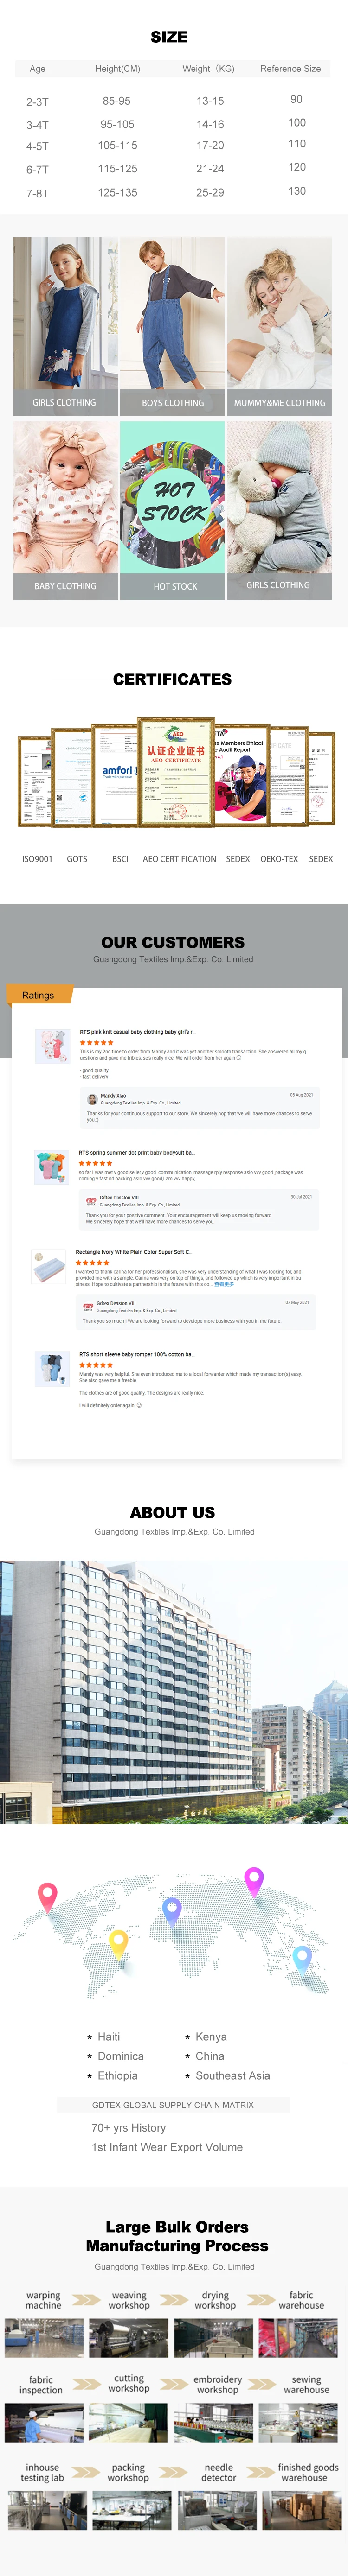Open the Boys Clothing category tile
This screenshot has height=2576, width=348.
[x=173, y=325]
